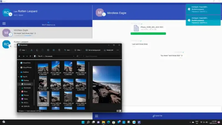This screenshot has height=125, width=222.
Task: Open the See more ellipsis menu
Action: click(x=118, y=50)
